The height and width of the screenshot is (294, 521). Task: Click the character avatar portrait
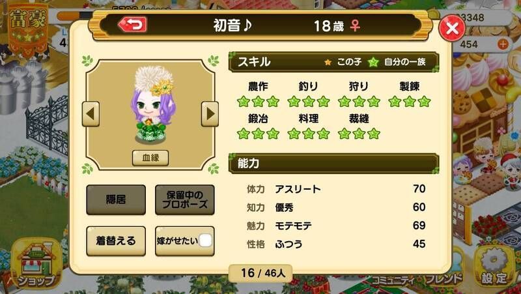coord(153,105)
